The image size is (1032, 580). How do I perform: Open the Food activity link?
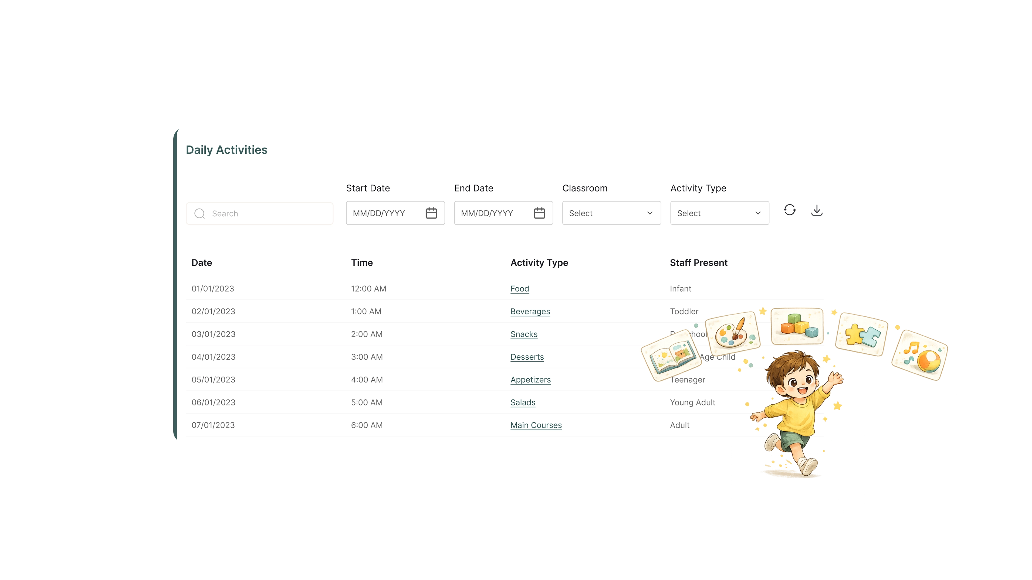tap(520, 289)
